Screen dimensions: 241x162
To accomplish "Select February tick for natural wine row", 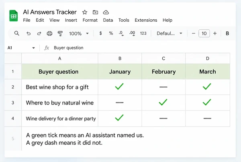I will pos(163,103).
